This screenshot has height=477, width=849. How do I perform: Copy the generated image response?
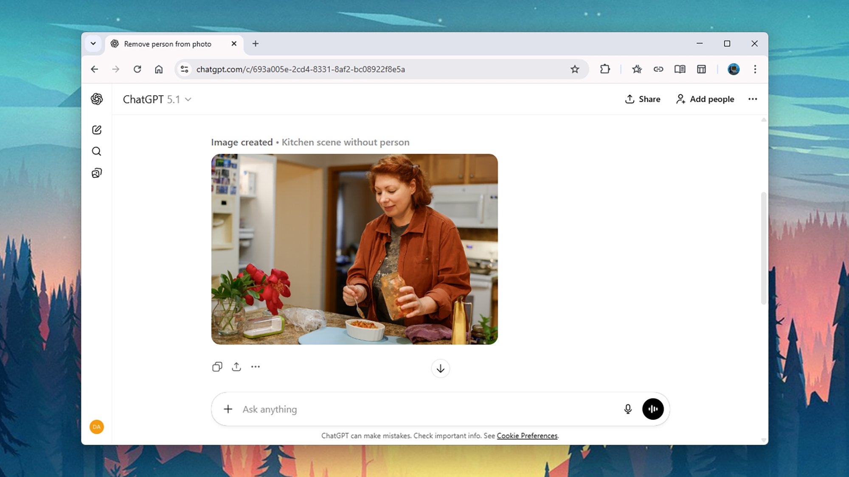pos(217,367)
